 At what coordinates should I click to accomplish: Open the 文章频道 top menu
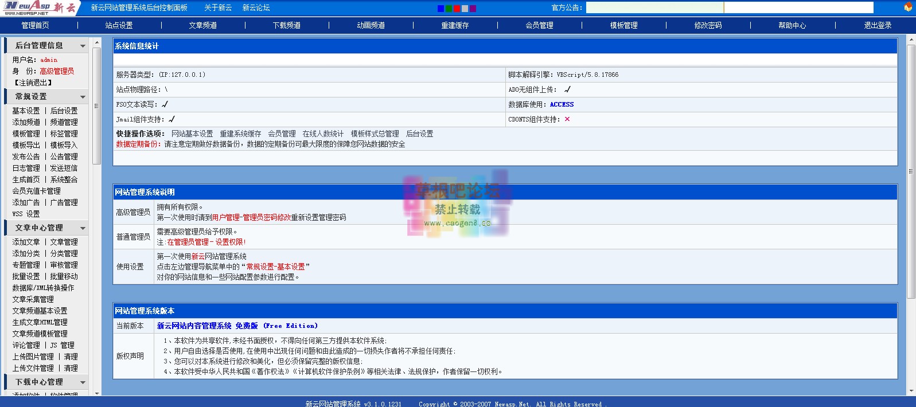pyautogui.click(x=202, y=25)
